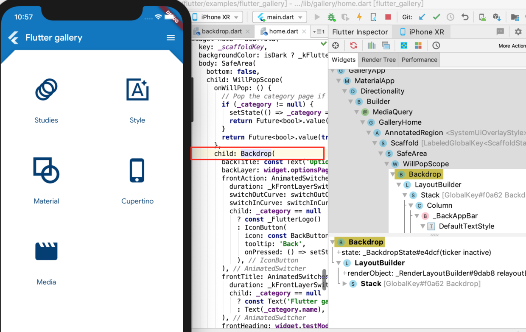This screenshot has height=332, width=526.
Task: Open the Performance tab
Action: pyautogui.click(x=419, y=60)
